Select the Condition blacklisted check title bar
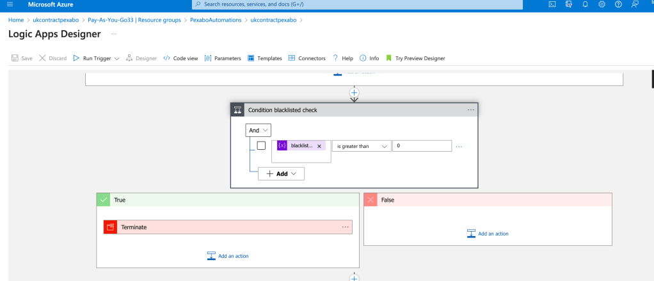Viewport: 654px width, 281px height. (354, 110)
